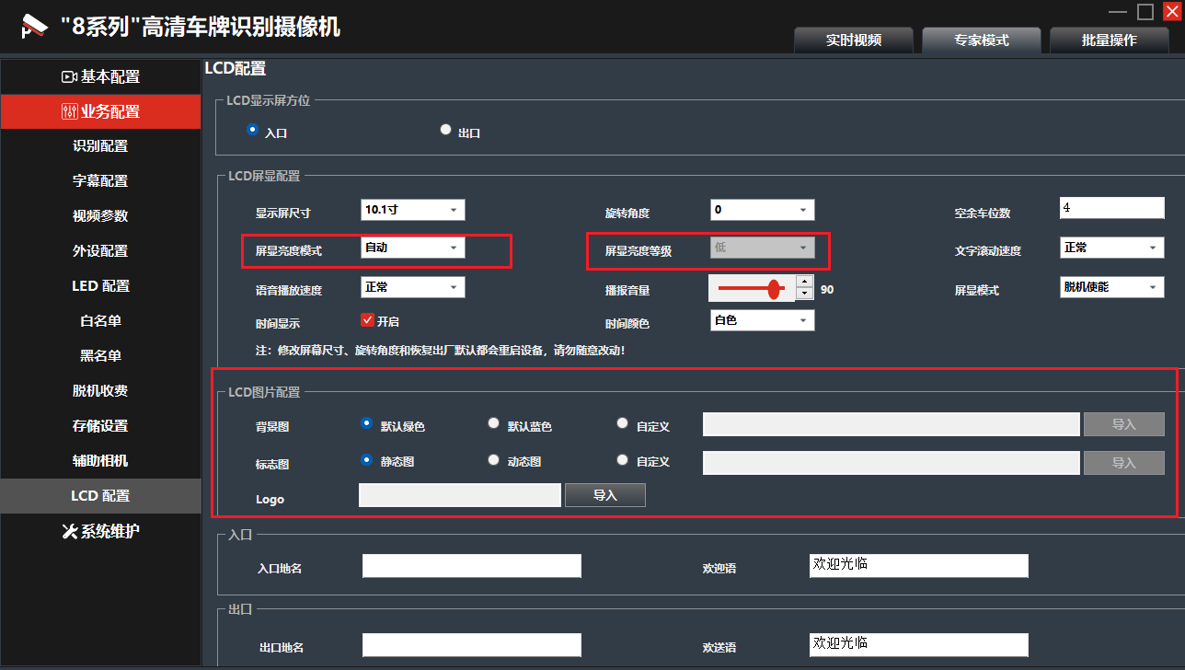Select 静态图 radio for 标志图
The image size is (1185, 670).
point(367,459)
